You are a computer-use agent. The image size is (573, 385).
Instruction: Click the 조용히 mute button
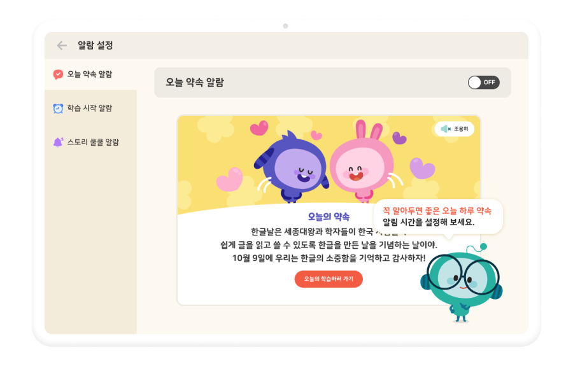[x=454, y=129]
